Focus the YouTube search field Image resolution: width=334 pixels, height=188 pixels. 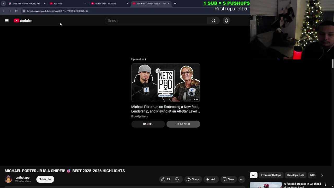[x=156, y=21]
